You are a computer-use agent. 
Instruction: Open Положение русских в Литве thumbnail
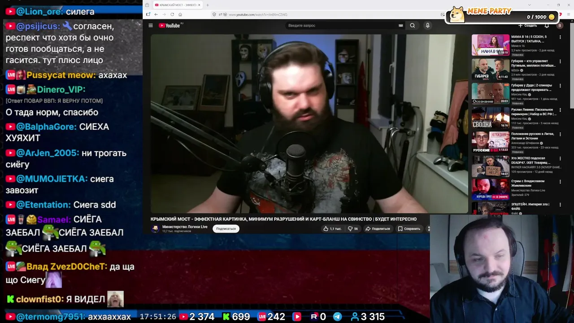(490, 142)
